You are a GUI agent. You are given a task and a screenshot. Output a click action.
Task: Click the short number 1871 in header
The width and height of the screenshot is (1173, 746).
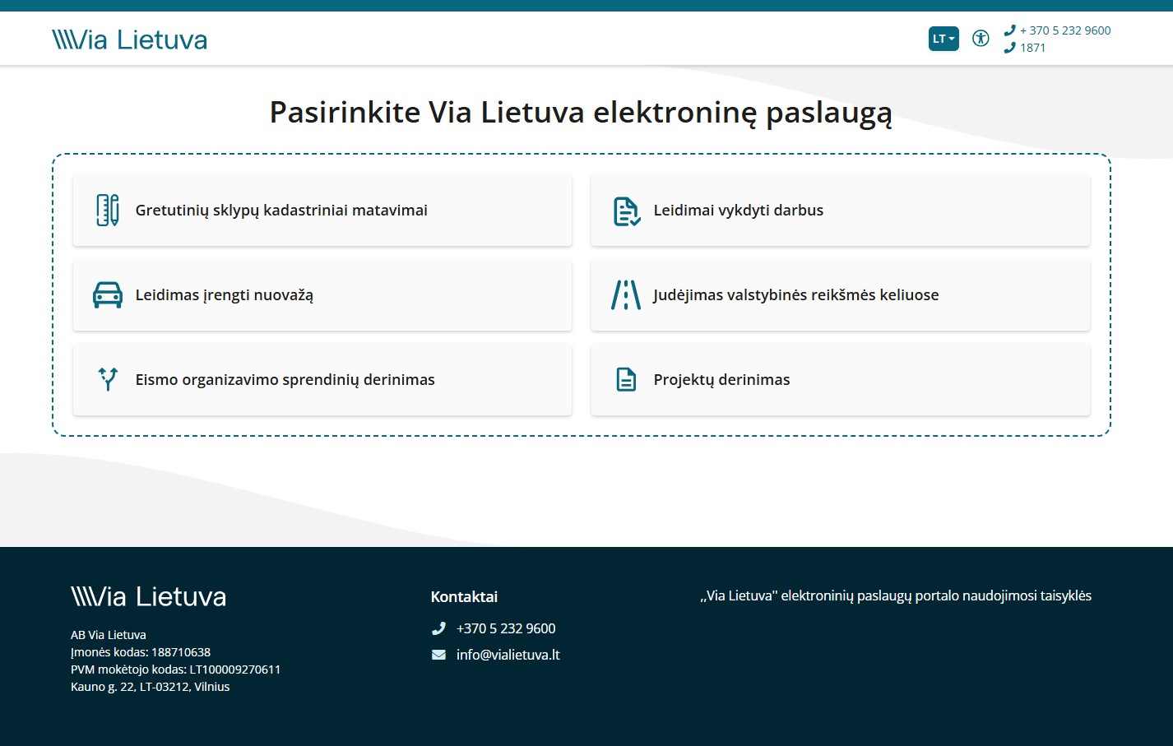click(x=1033, y=48)
